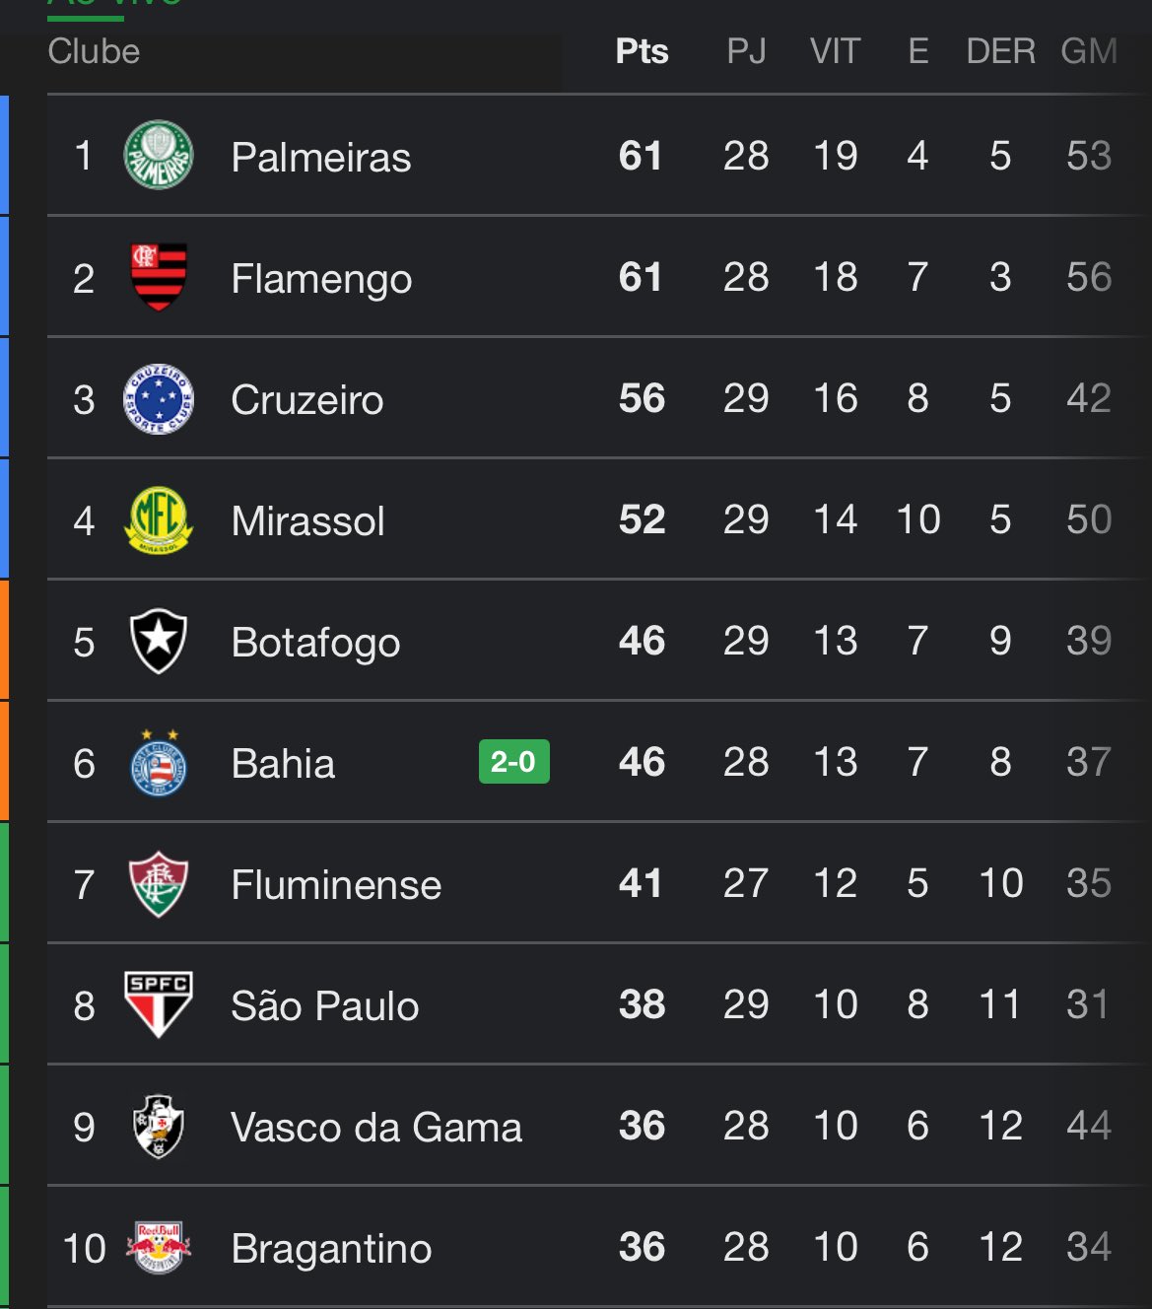Open the Vasco da Gama crest
This screenshot has height=1309, width=1152.
pyautogui.click(x=158, y=1126)
